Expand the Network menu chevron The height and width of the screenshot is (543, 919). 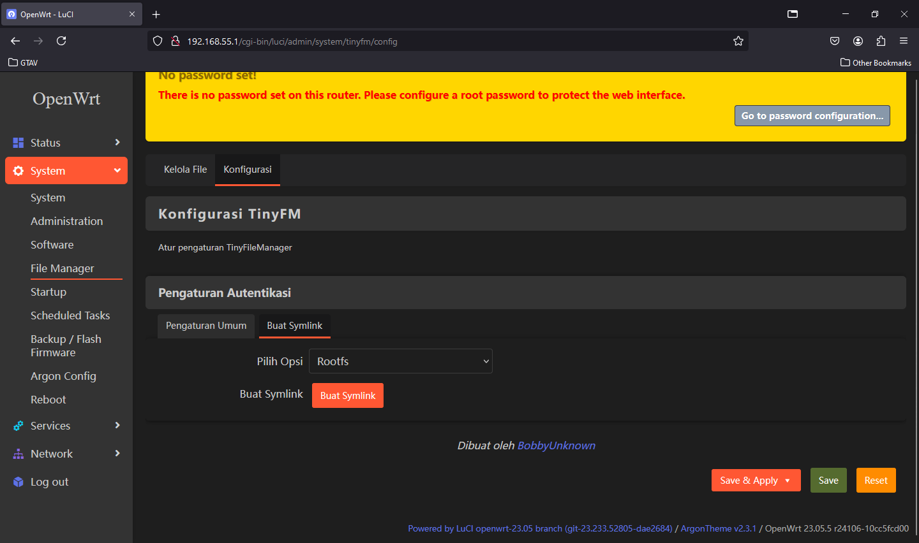tap(117, 453)
